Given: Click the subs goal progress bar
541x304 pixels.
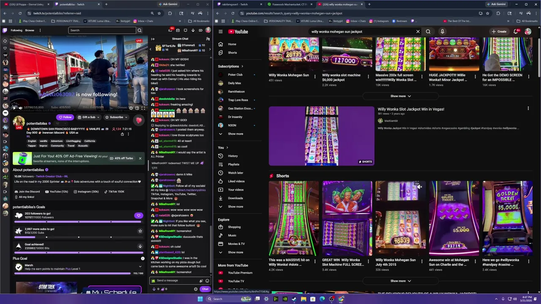Looking at the screenshot, I should coord(79,237).
